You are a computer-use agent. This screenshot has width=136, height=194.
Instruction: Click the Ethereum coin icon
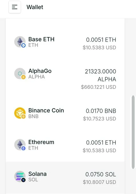click(x=20, y=145)
